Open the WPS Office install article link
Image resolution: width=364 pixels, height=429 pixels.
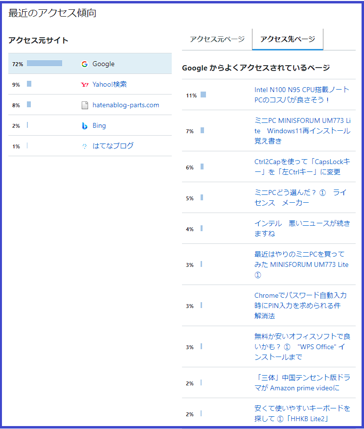(x=302, y=347)
